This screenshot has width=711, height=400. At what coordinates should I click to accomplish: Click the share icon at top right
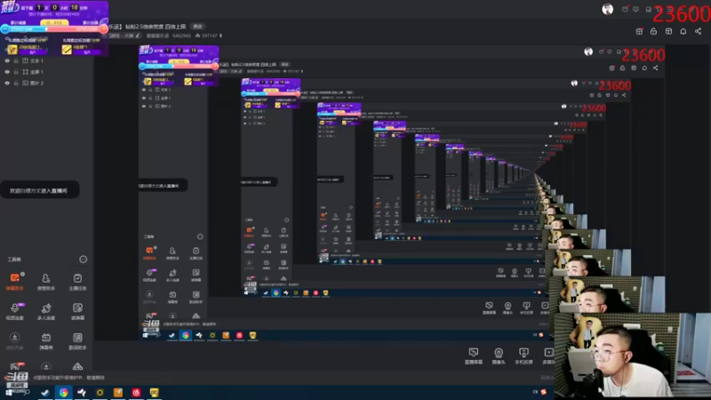coord(698,31)
